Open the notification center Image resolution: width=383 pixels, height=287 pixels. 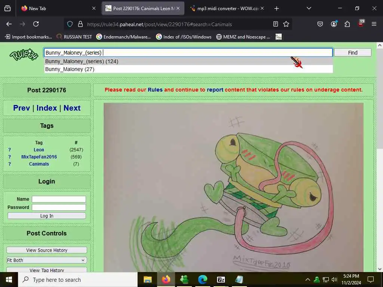[371, 280]
